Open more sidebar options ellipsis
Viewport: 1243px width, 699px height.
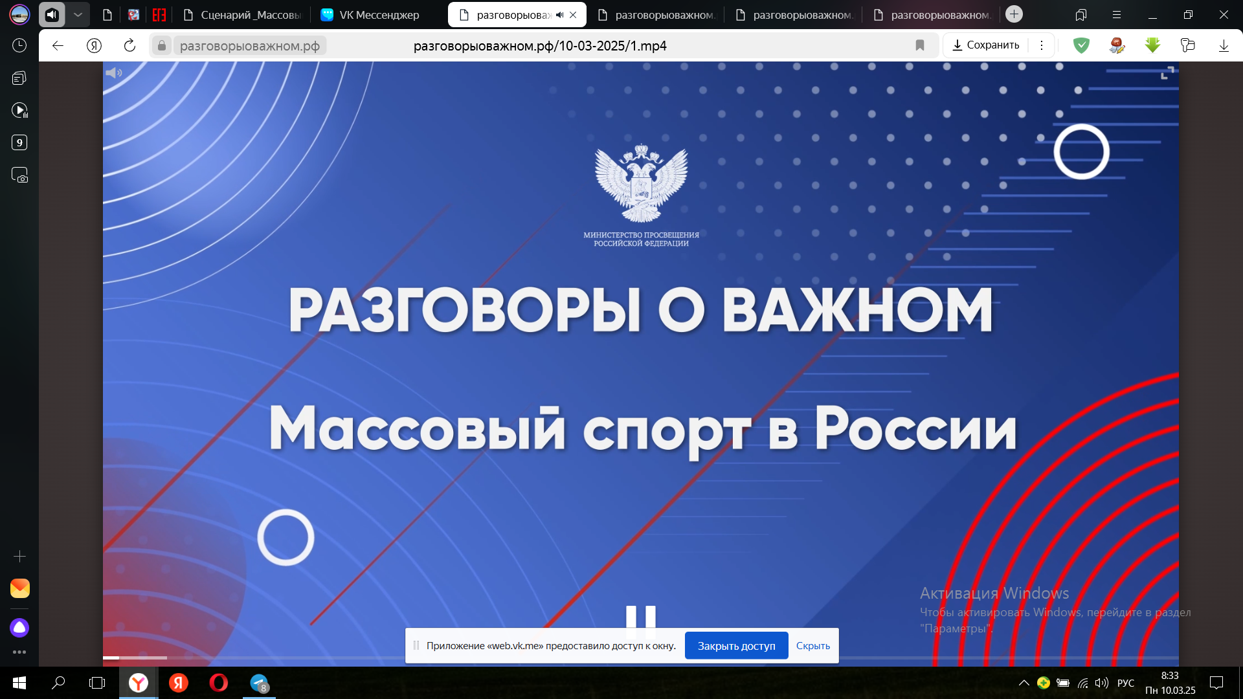tap(19, 652)
